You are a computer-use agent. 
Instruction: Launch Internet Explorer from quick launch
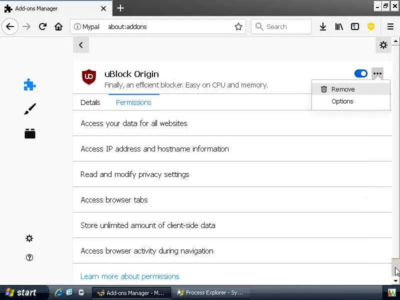click(x=58, y=292)
